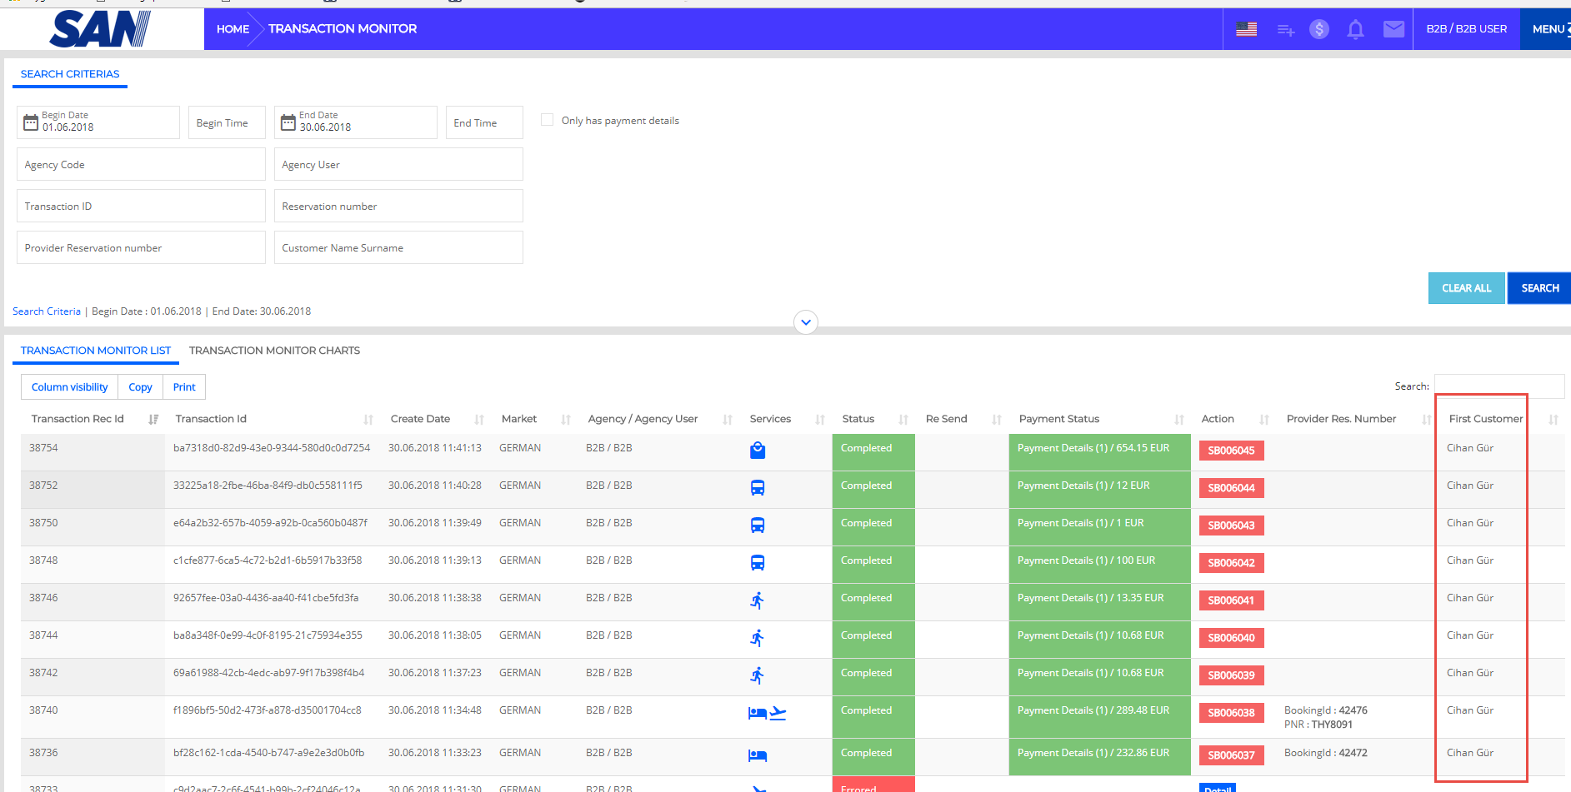Select the Transaction Monitor List tab

(x=96, y=351)
